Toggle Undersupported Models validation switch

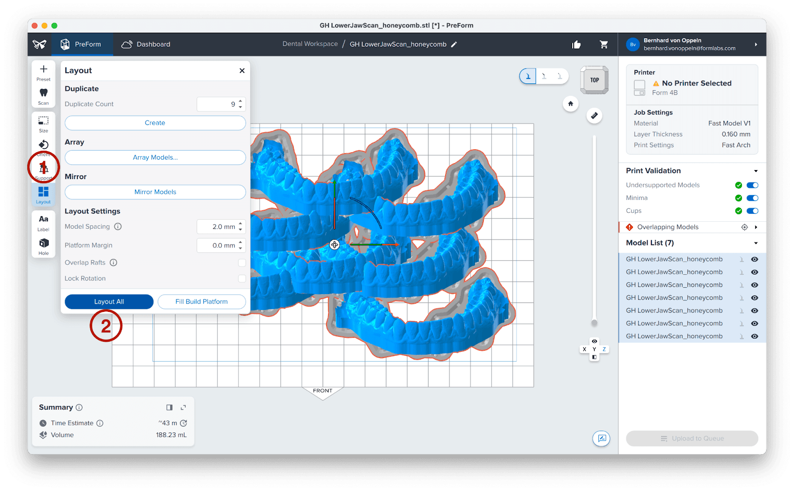click(x=752, y=185)
